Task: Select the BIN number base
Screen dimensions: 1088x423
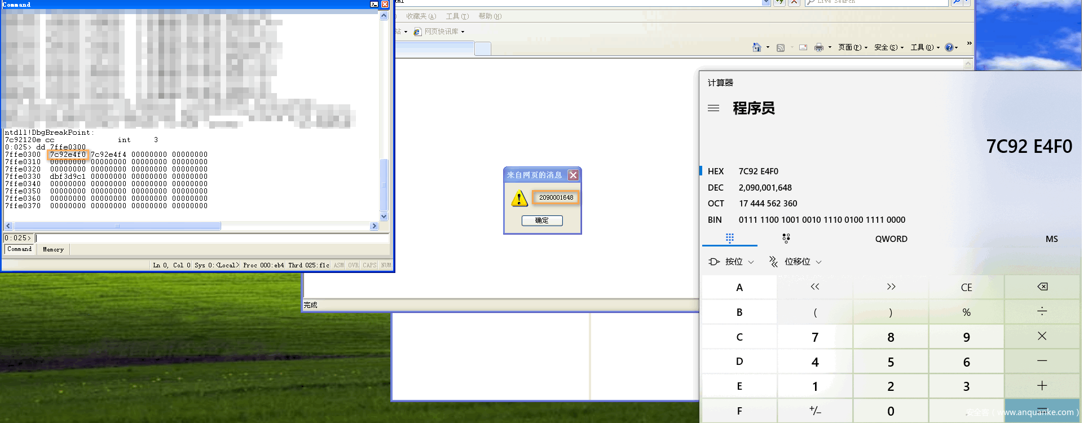Action: [x=715, y=219]
